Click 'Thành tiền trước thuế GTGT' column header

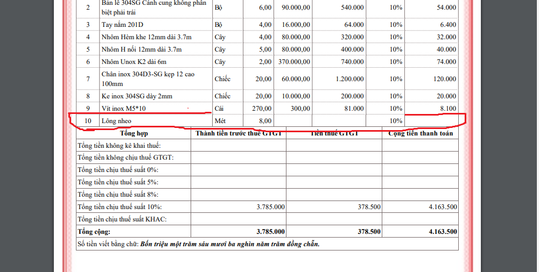(x=239, y=133)
